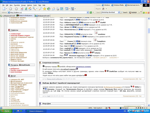Click the page scrollbar down arrow
The image size is (150, 113).
pyautogui.click(x=149, y=105)
